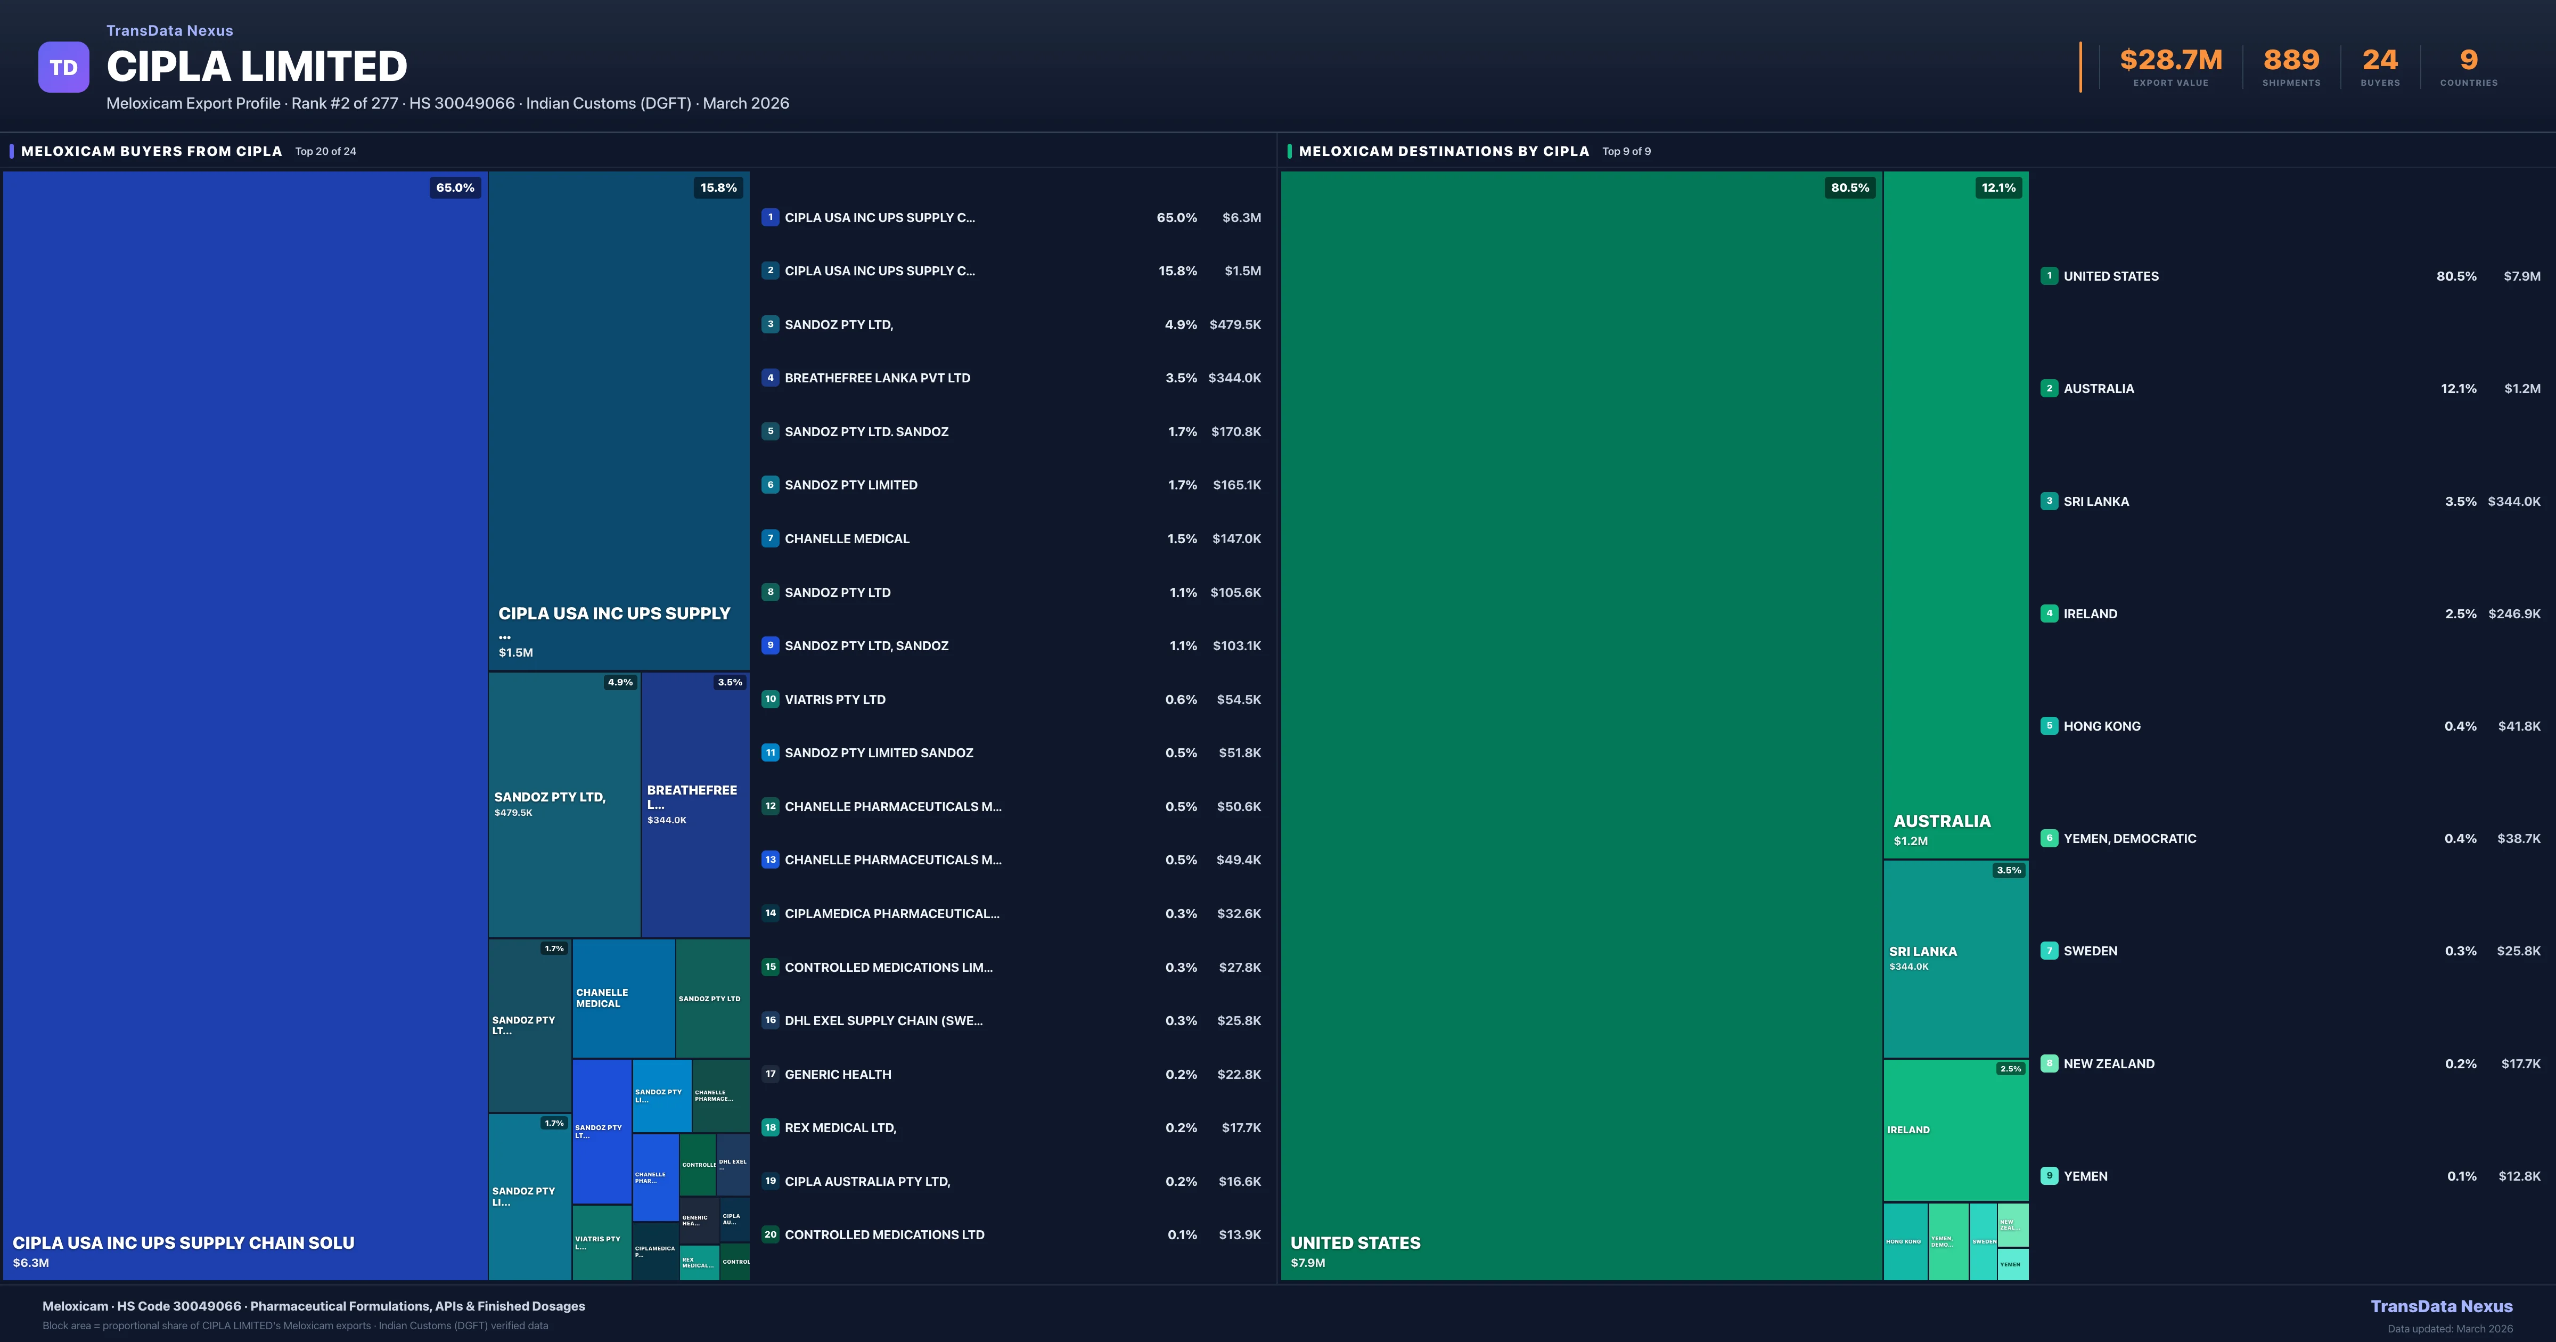The width and height of the screenshot is (2556, 1342).
Task: Select the SRI LANKA treemap block
Action: [x=1955, y=959]
